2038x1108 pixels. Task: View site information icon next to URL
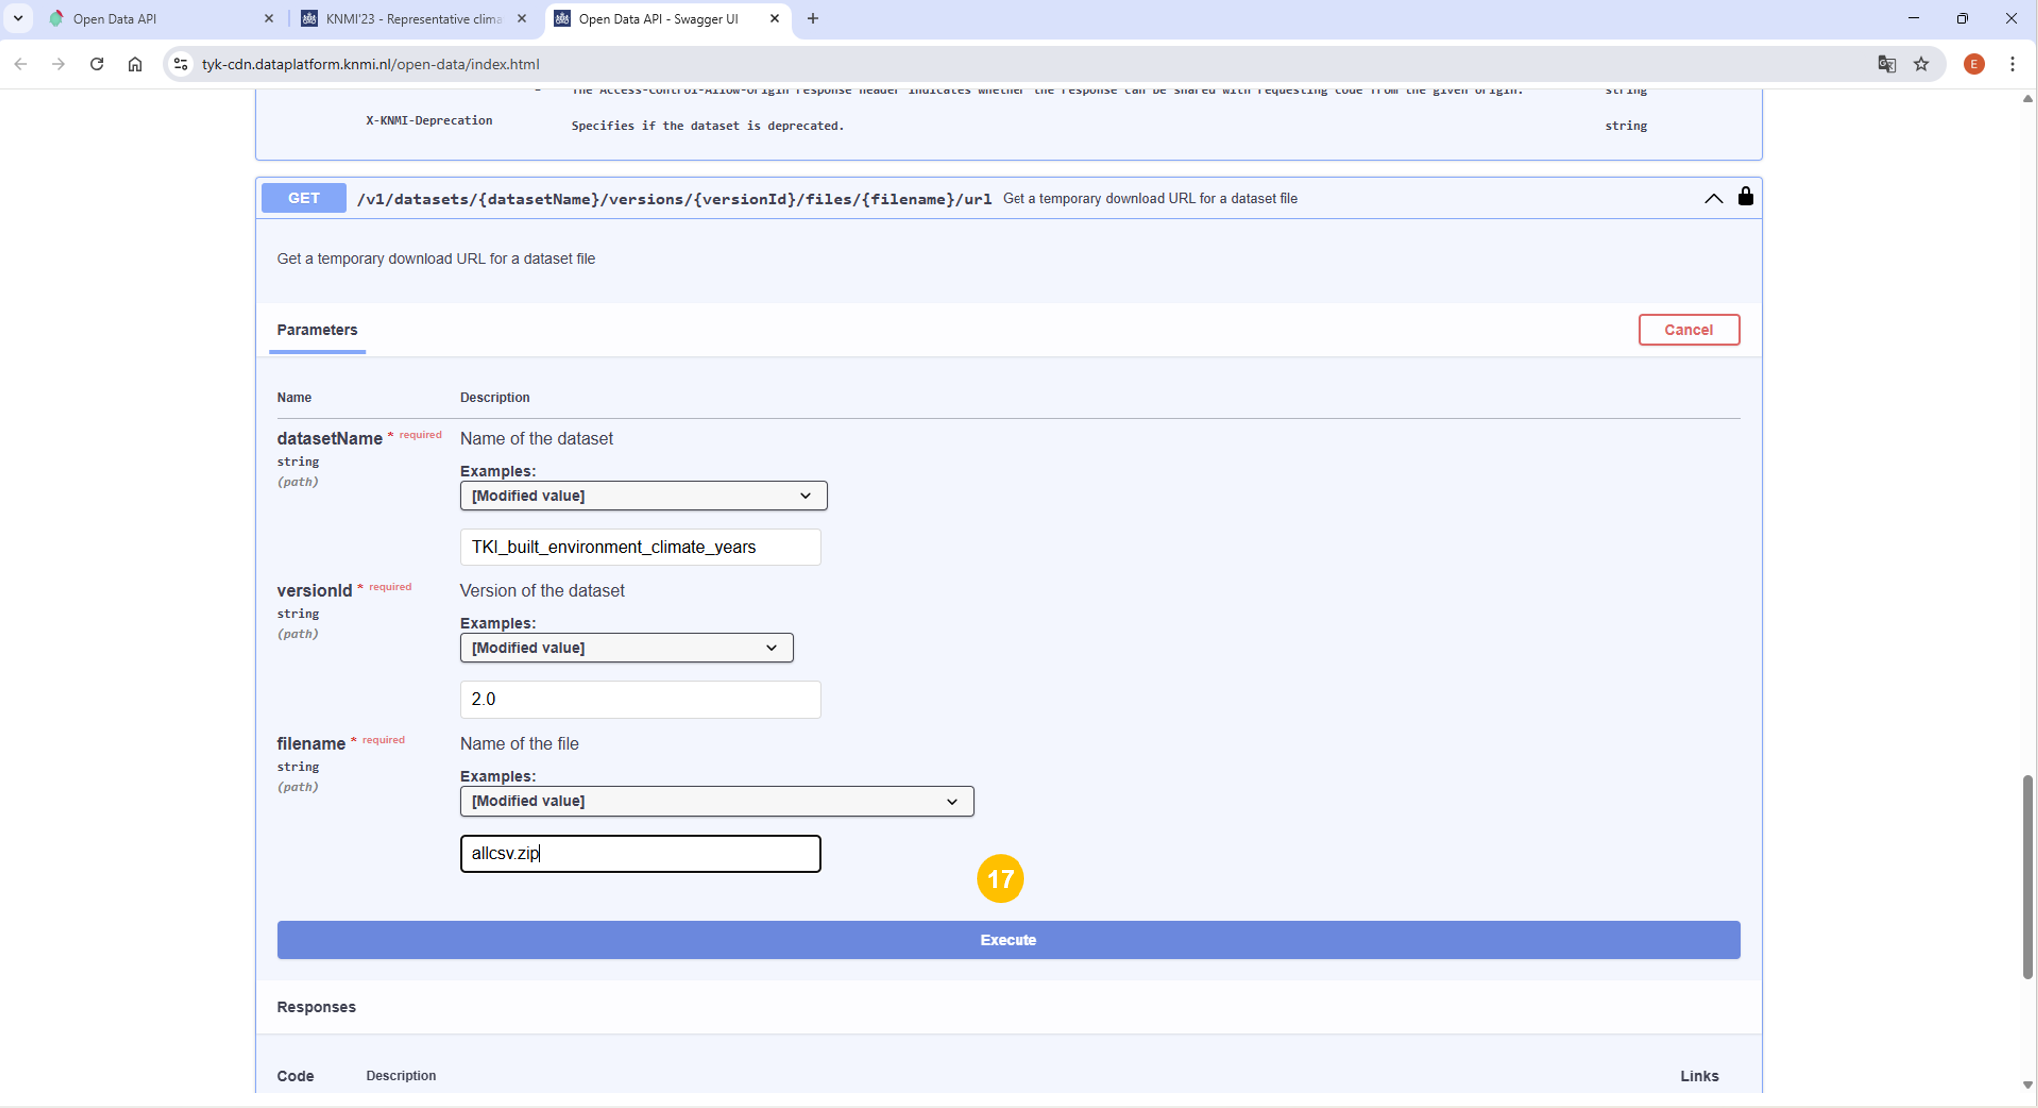pos(180,64)
